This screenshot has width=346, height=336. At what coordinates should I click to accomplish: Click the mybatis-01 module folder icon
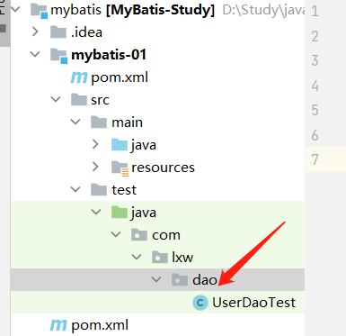(x=58, y=56)
